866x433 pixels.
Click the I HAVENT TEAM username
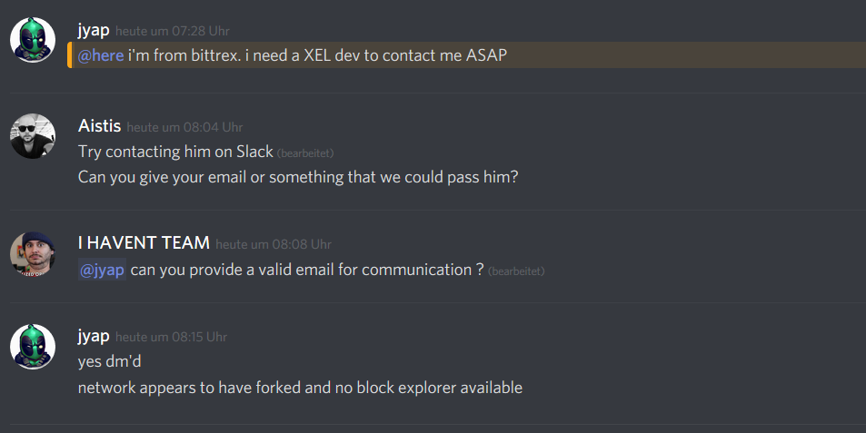point(144,242)
